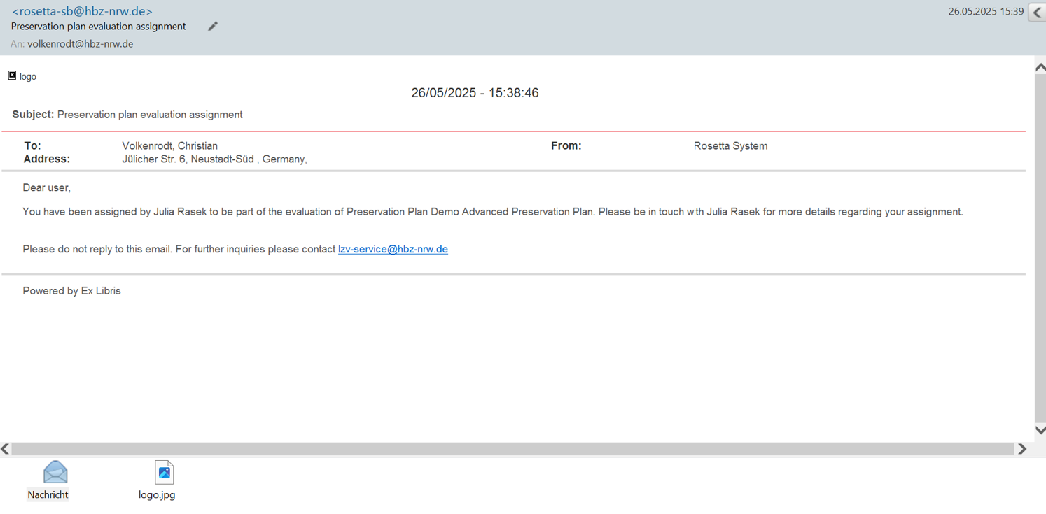Viewport: 1046px width, 514px height.
Task: Click the "Rosetta System" sender name
Action: pyautogui.click(x=730, y=146)
